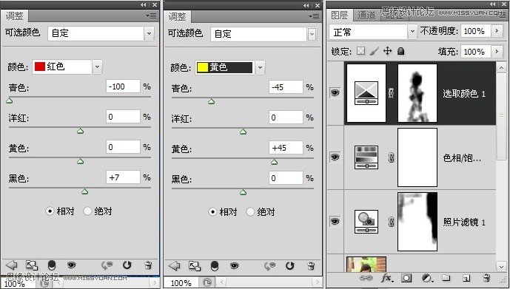This screenshot has width=510, height=289.
Task: Click 黑色 value field showing +7
Action: (x=123, y=177)
